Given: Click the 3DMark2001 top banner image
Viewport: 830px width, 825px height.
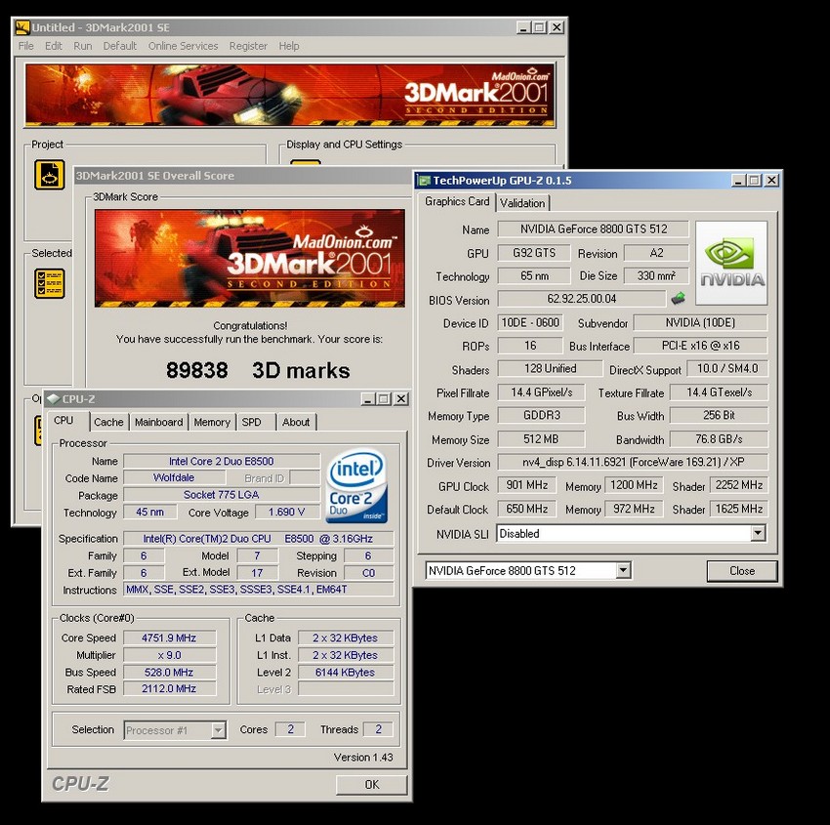Looking at the screenshot, I should point(290,96).
